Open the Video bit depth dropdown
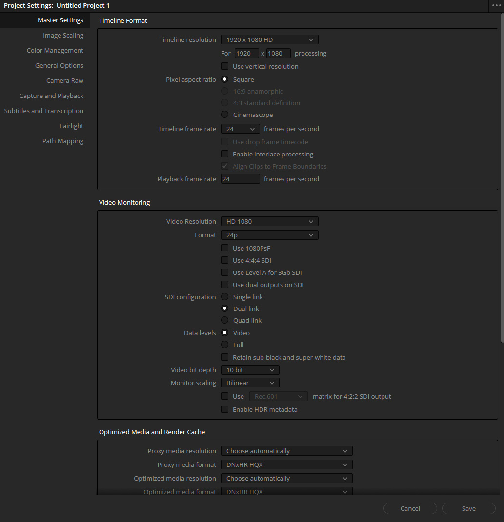The image size is (504, 522). coord(250,369)
